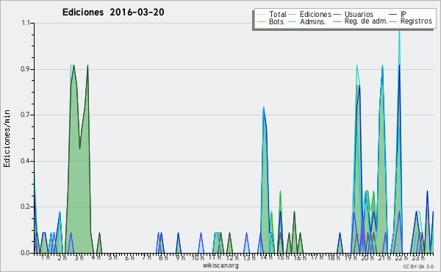Image resolution: width=441 pixels, height=272 pixels.
Task: Select the 'Admins.' legend label
Action: pyautogui.click(x=313, y=21)
